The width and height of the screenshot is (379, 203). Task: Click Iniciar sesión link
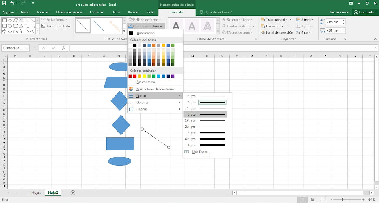coord(339,12)
